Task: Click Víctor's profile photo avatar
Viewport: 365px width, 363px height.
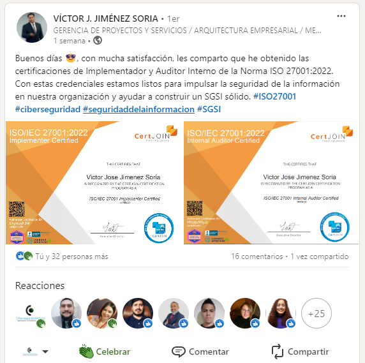Action: click(32, 27)
